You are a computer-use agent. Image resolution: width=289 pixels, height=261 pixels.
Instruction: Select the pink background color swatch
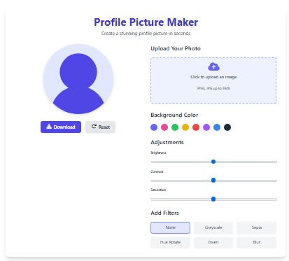point(164,127)
